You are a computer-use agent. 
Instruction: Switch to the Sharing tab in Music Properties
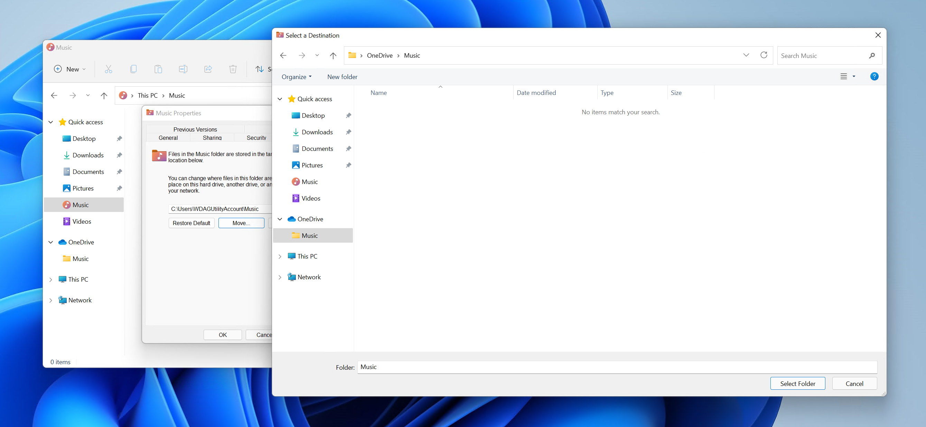point(212,137)
